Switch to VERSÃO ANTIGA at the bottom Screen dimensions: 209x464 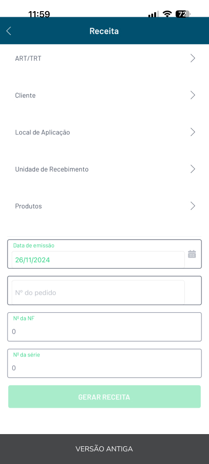tap(104, 449)
